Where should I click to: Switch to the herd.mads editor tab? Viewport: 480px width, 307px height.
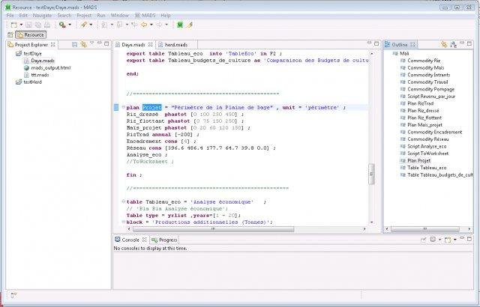tap(176, 45)
